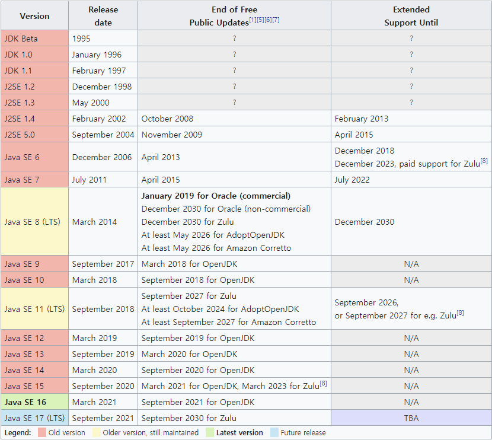The width and height of the screenshot is (492, 440).
Task: Select the 'J2SE 1.4' version cell
Action: tap(34, 119)
